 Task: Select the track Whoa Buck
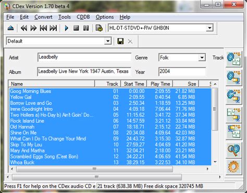[110, 162]
